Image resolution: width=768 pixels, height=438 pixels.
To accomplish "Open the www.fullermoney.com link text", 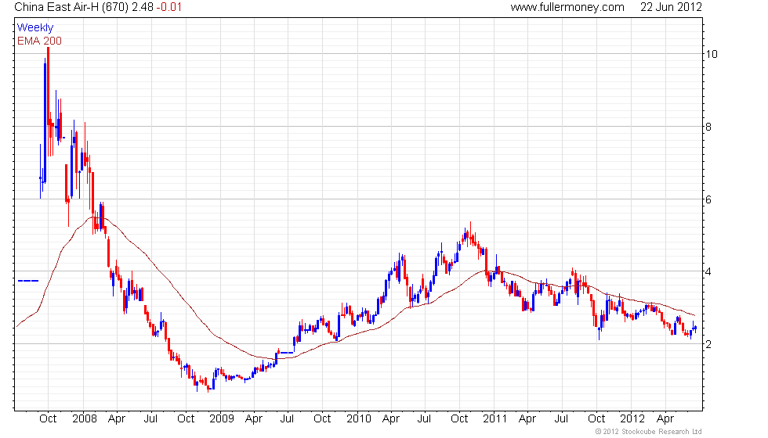I will (x=567, y=7).
